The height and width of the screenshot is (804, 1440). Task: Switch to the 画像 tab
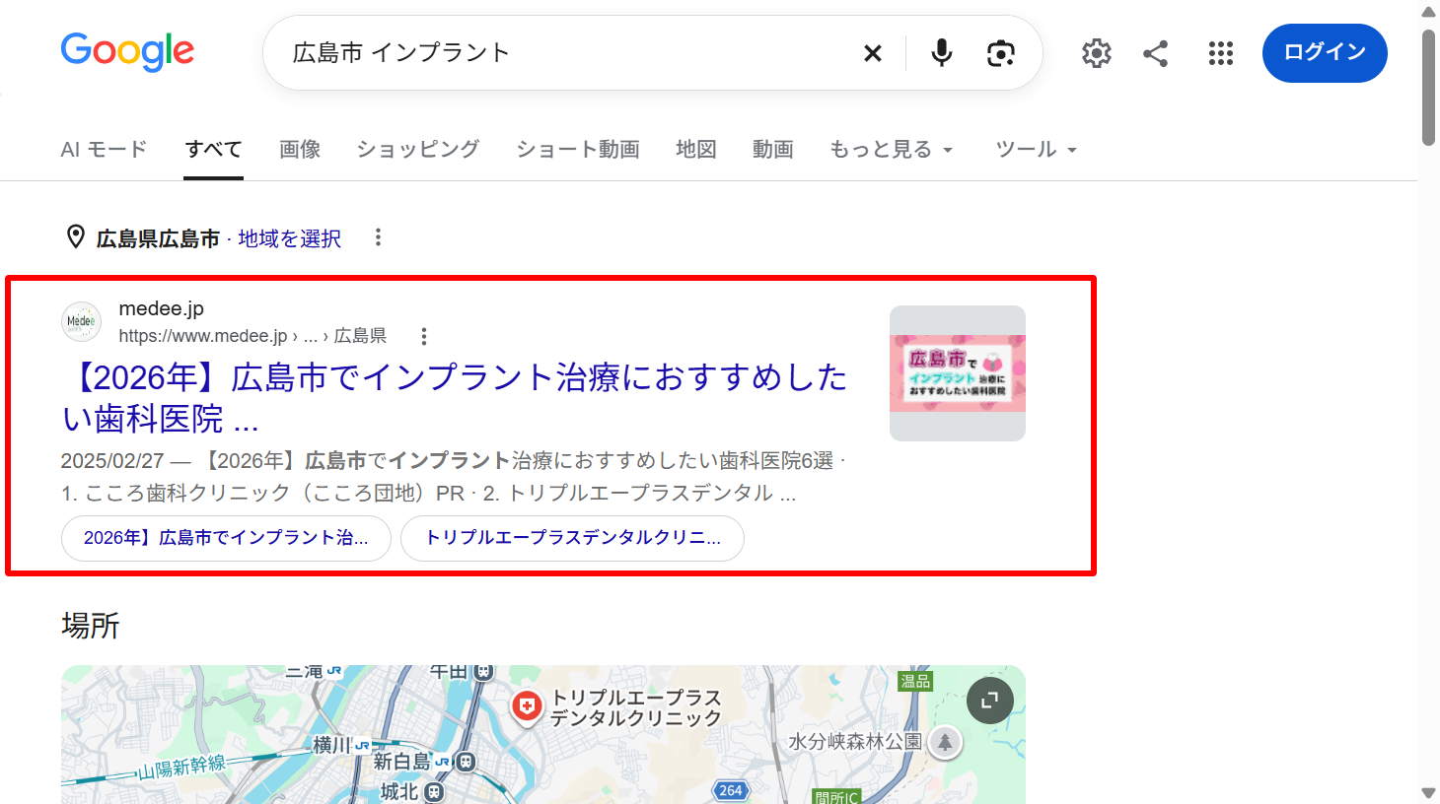pos(300,150)
